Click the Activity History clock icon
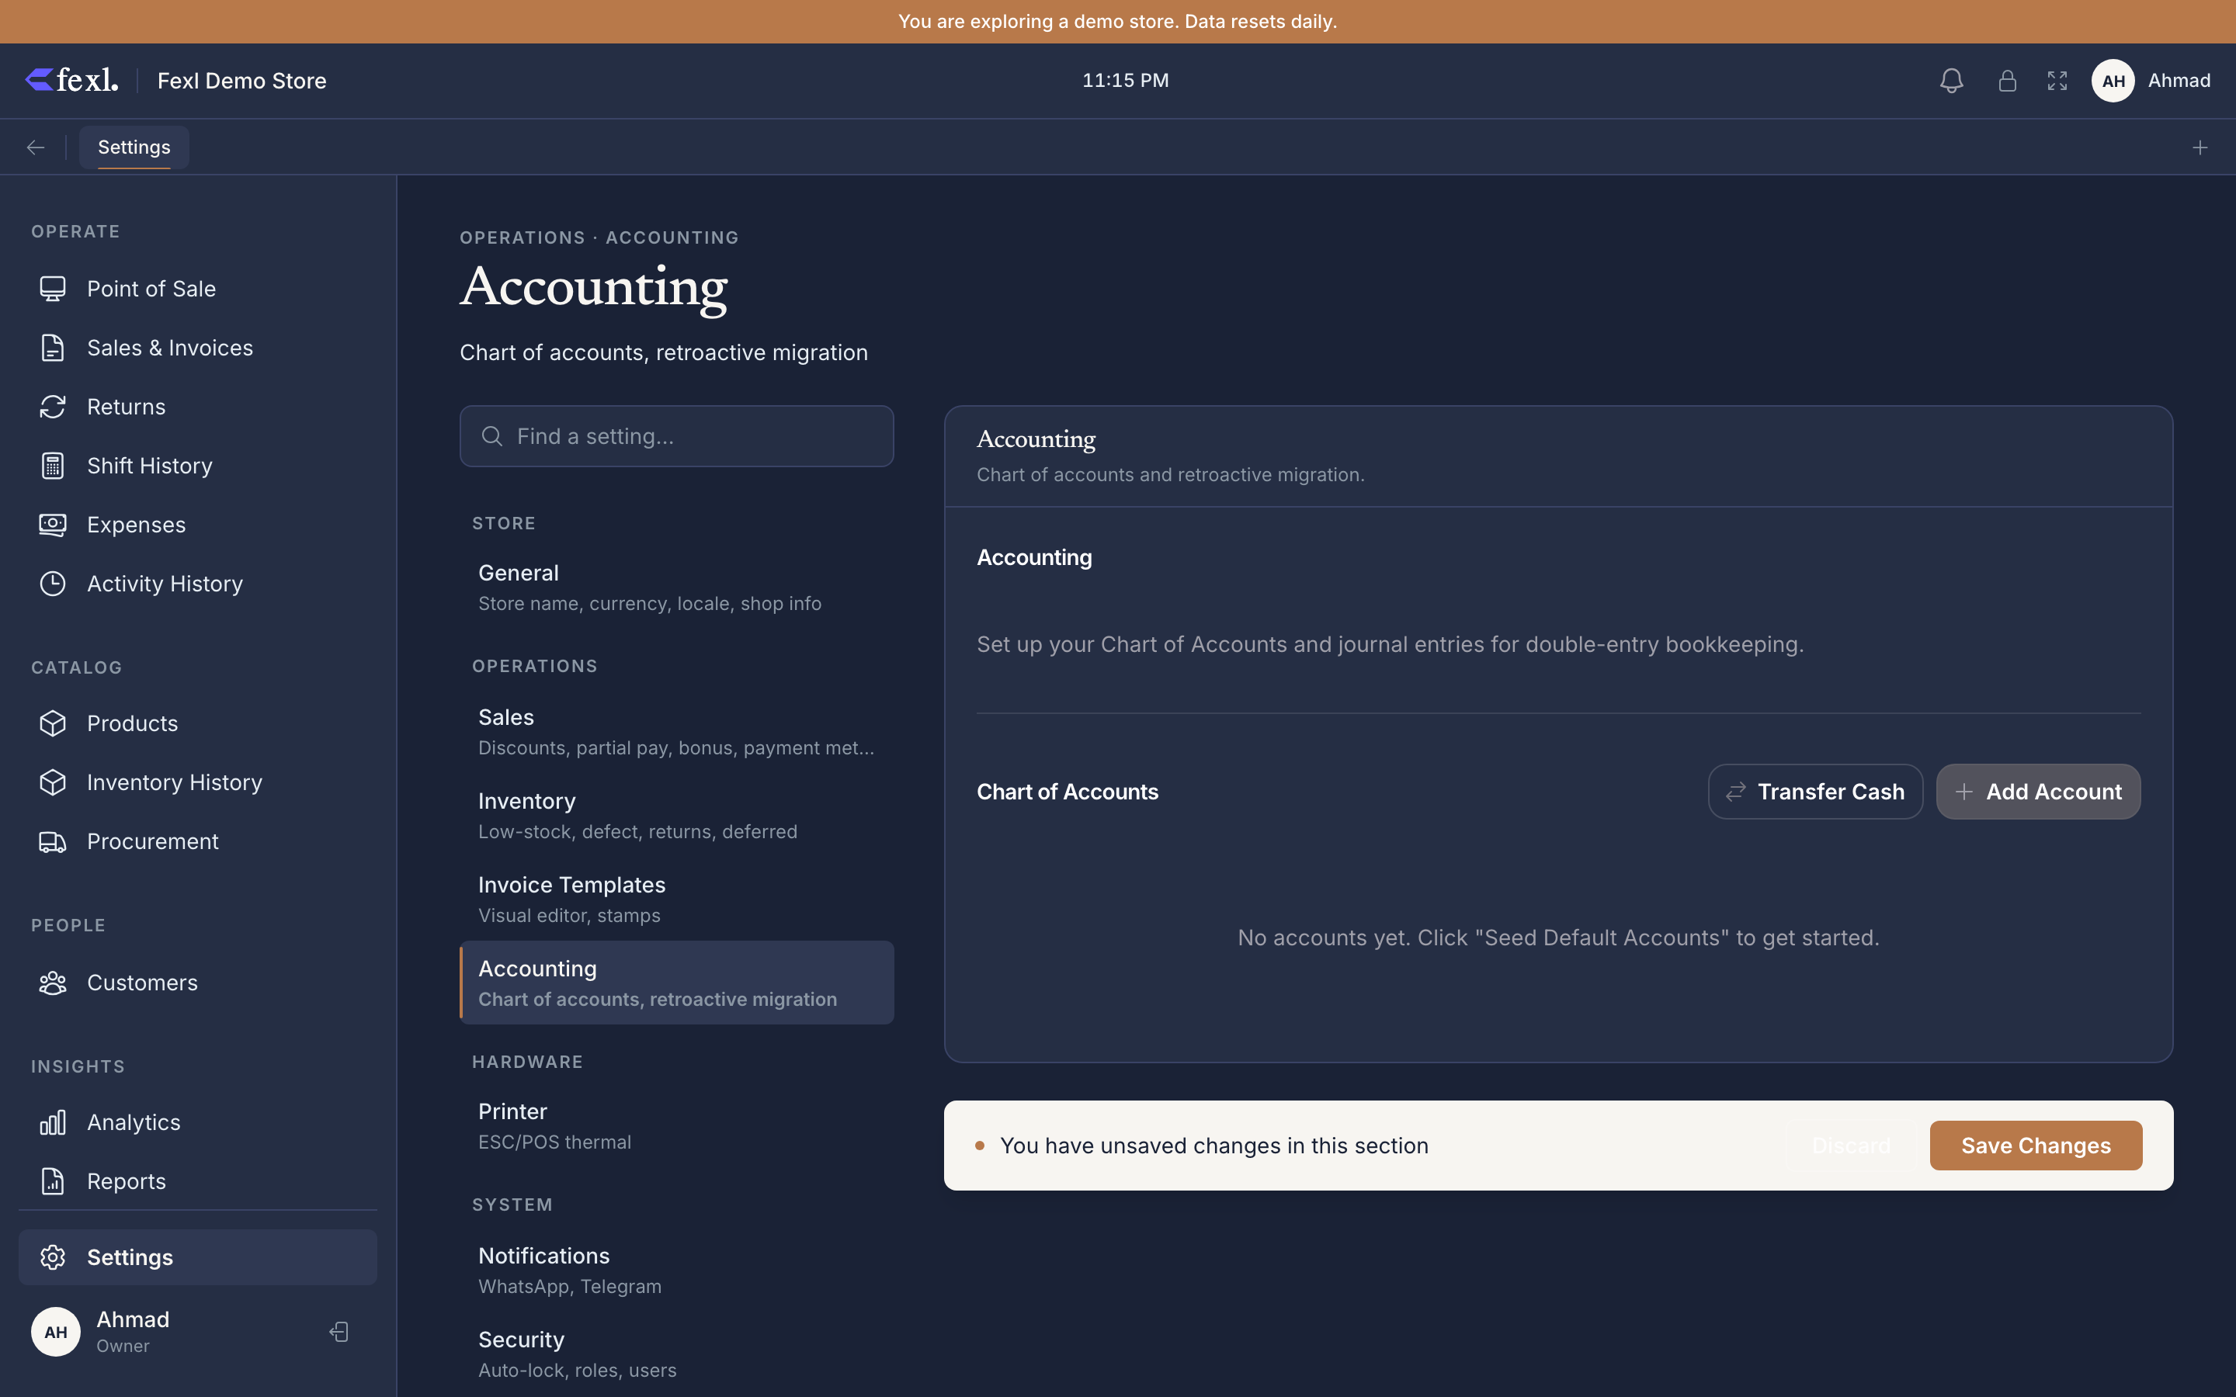The height and width of the screenshot is (1397, 2236). tap(53, 584)
